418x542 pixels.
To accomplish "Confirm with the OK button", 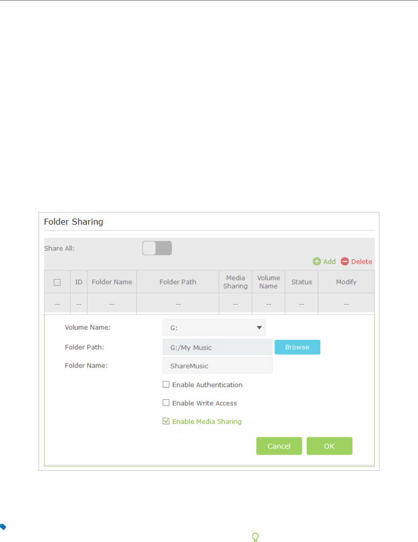I will tap(329, 446).
